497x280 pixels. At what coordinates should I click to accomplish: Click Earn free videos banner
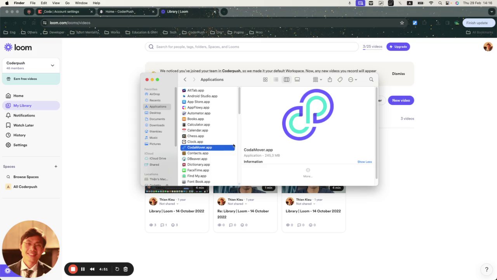(31, 79)
